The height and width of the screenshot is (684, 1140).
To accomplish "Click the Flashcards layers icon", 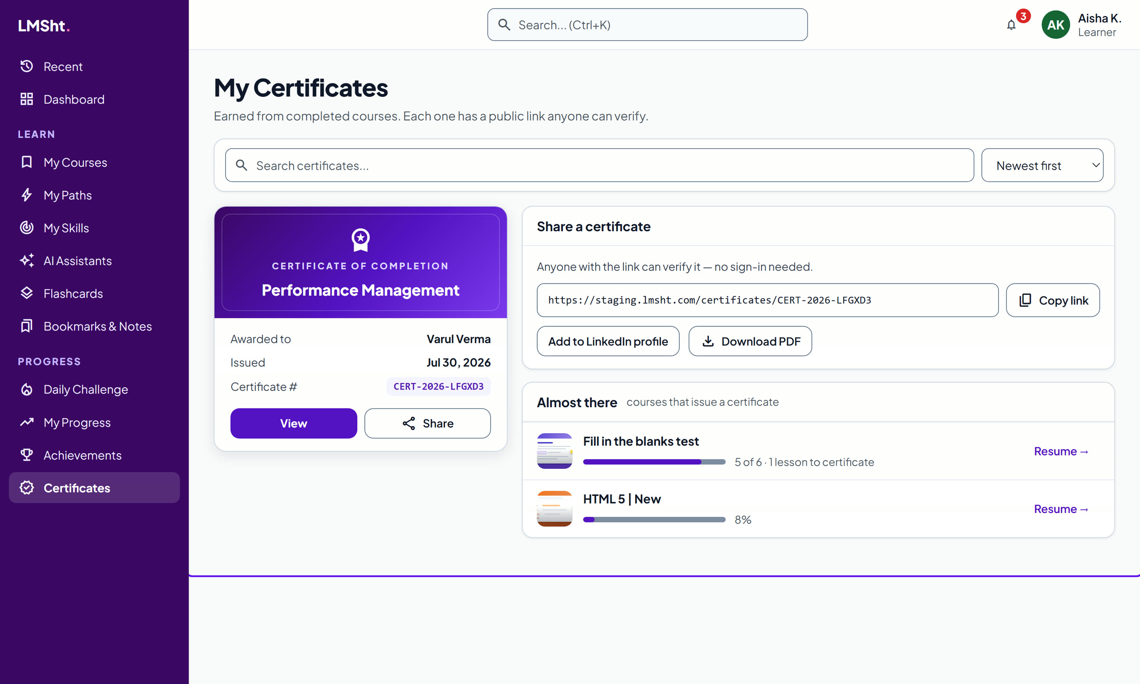I will [x=27, y=293].
